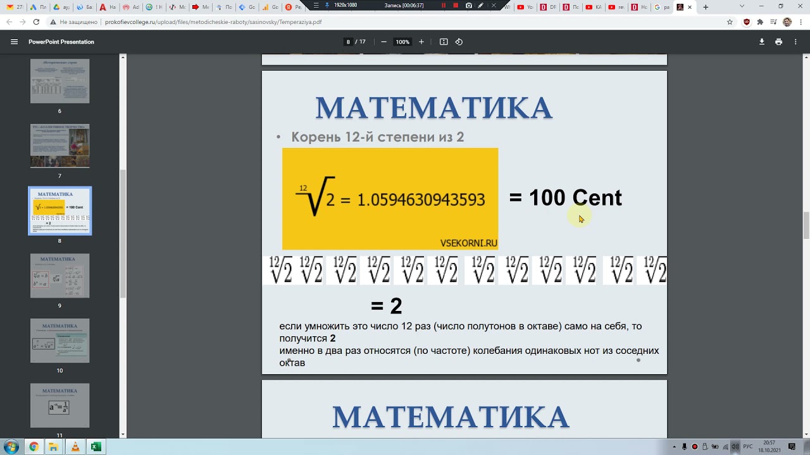Go back in browser history

8,21
